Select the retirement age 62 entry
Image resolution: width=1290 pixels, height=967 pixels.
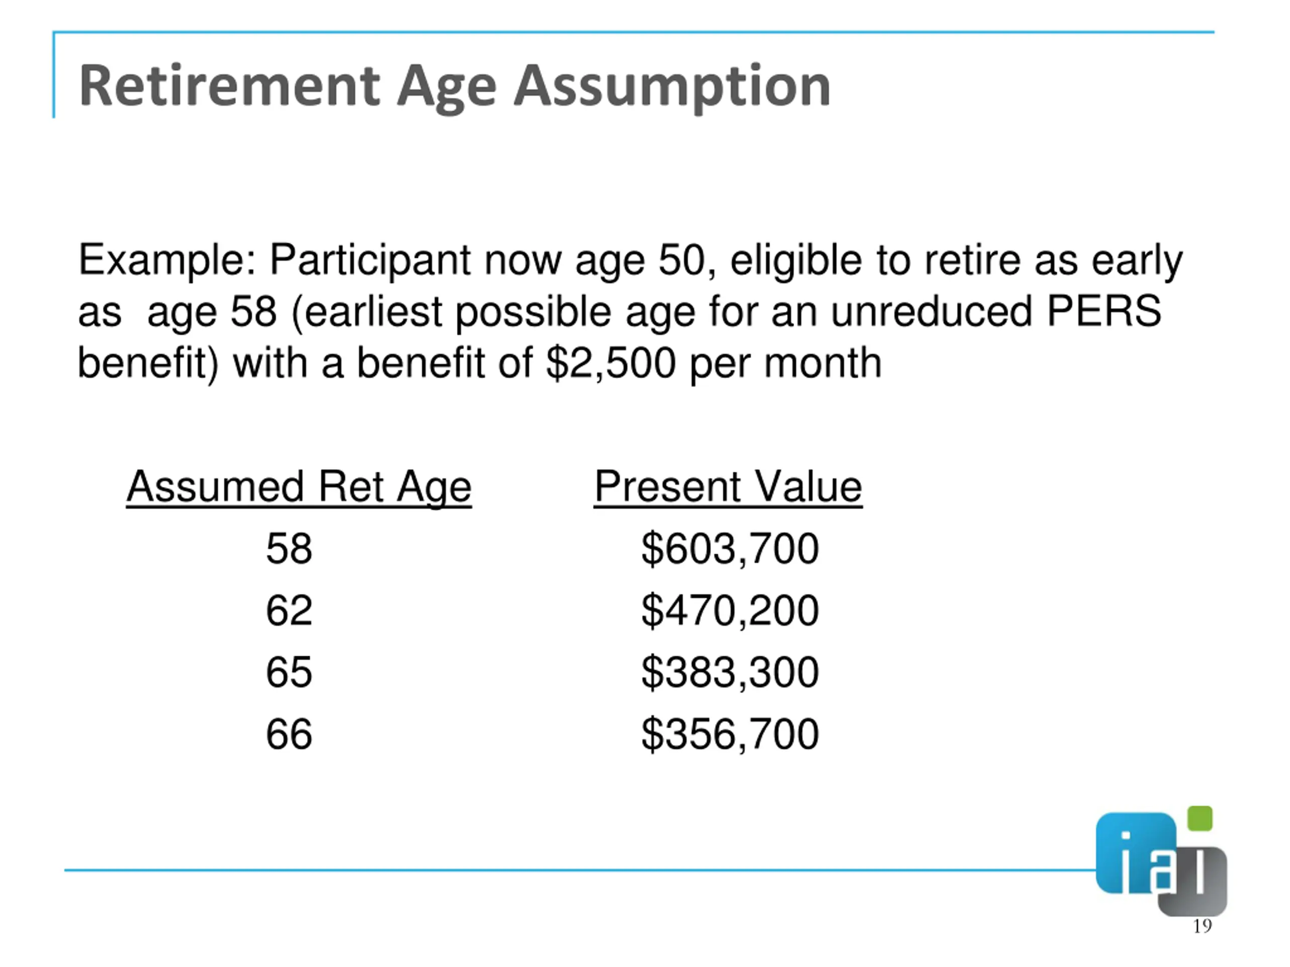pyautogui.click(x=289, y=610)
